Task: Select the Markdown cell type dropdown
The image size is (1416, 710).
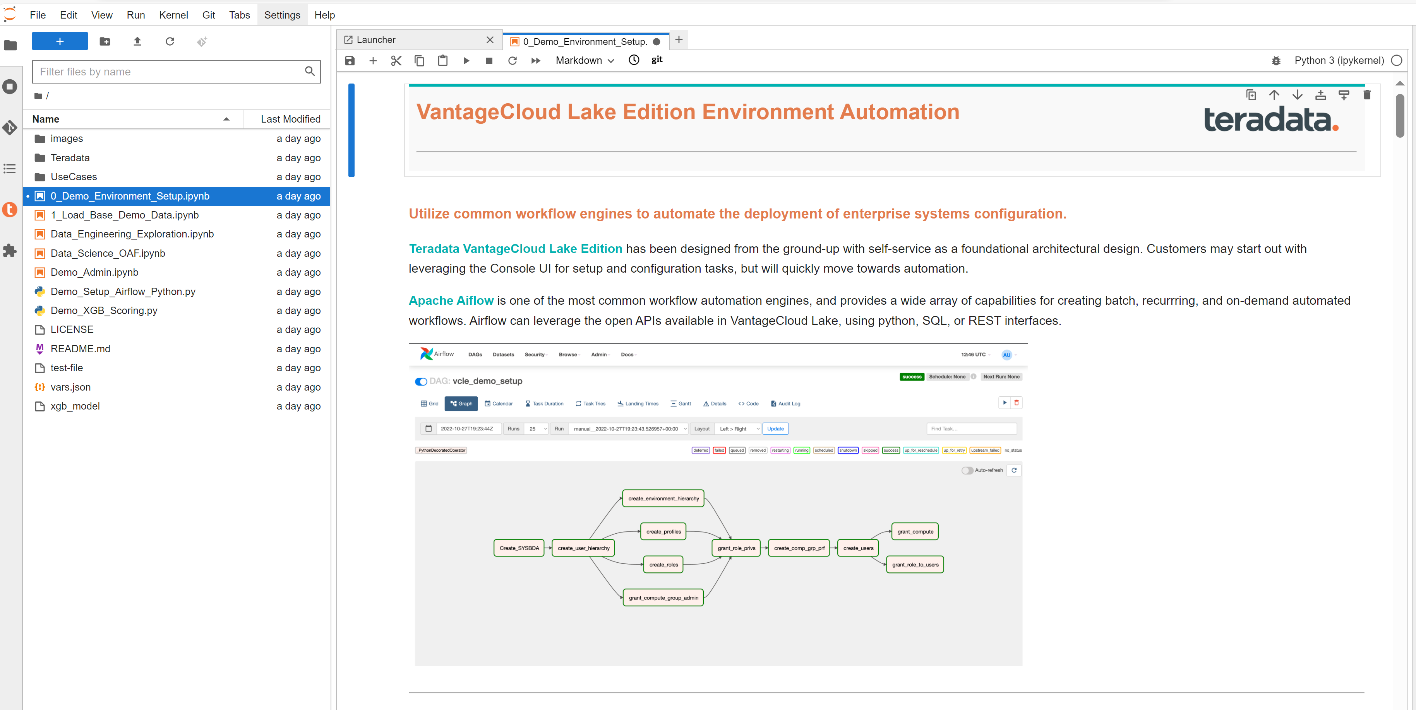Action: (585, 60)
